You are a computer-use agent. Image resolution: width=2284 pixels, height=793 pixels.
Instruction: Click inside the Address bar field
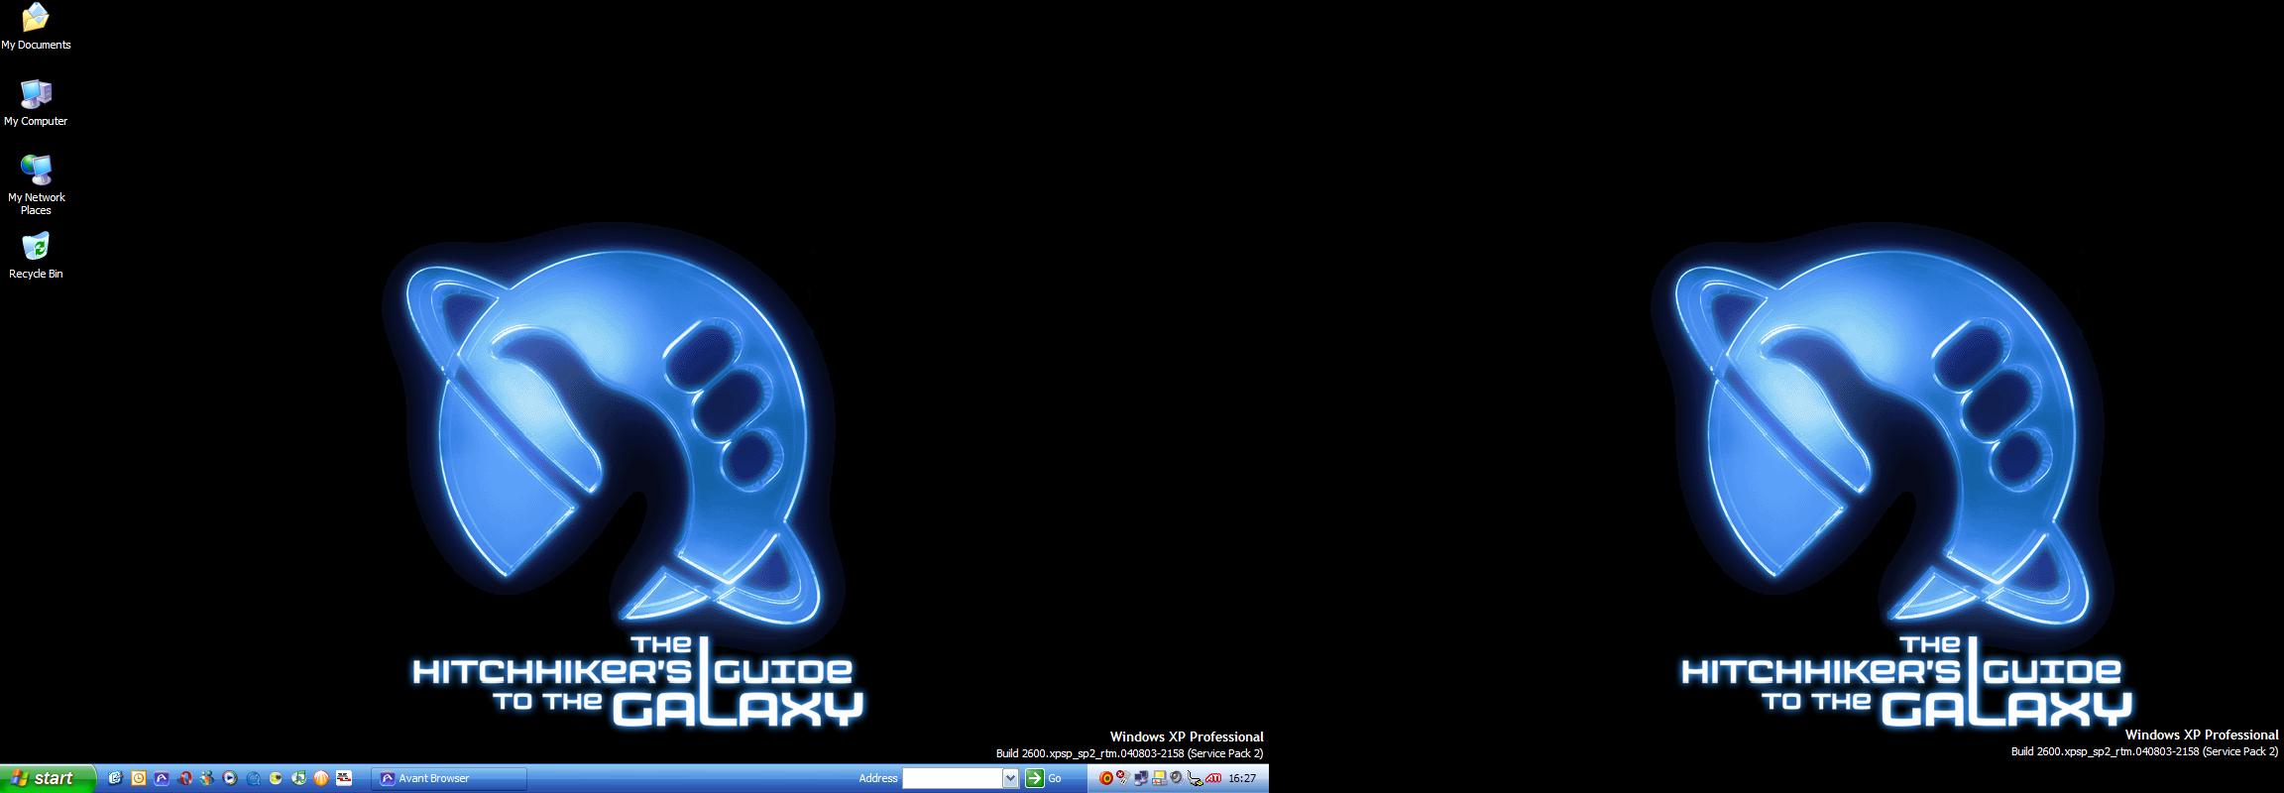tap(953, 778)
